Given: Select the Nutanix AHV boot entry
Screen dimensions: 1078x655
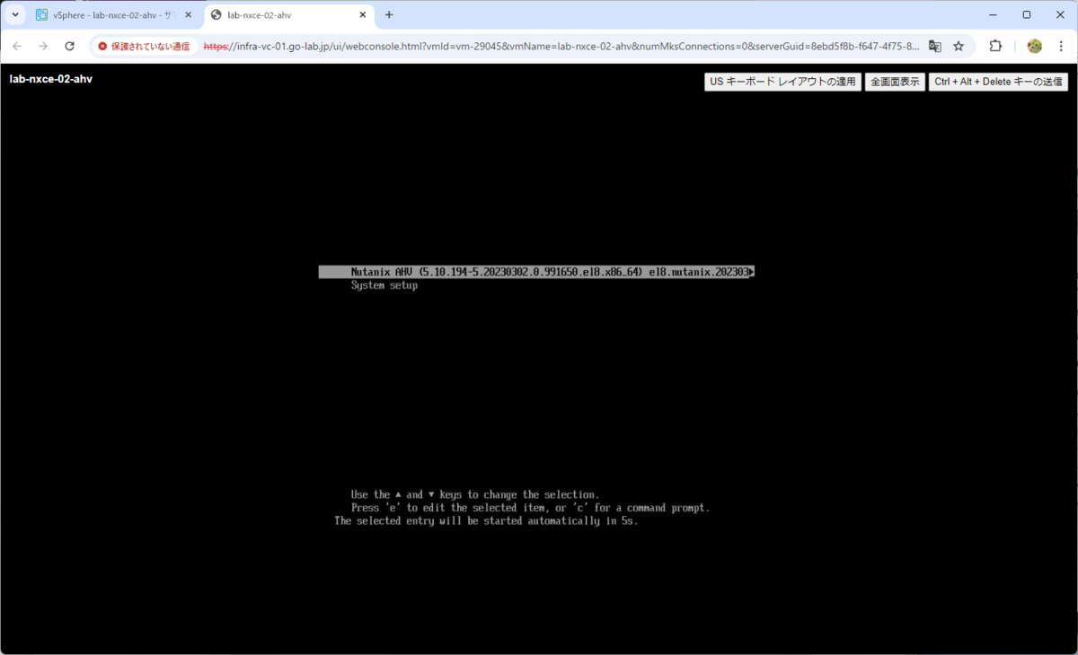Looking at the screenshot, I should pos(536,271).
